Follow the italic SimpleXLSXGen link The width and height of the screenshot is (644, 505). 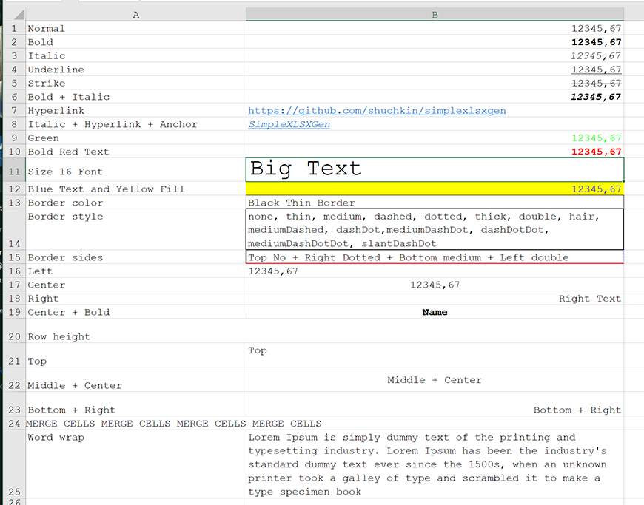click(x=289, y=125)
